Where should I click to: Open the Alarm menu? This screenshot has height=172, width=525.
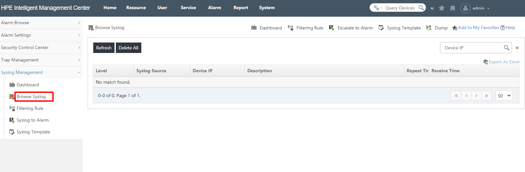(x=215, y=8)
